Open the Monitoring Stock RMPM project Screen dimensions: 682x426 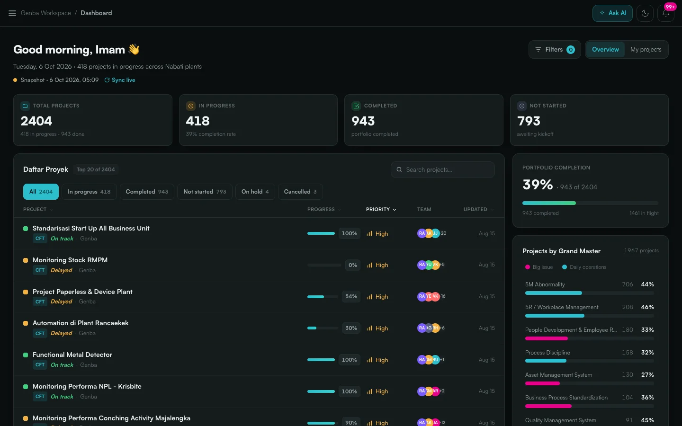70,260
